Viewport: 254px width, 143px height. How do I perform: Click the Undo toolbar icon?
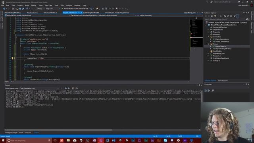point(27,9)
